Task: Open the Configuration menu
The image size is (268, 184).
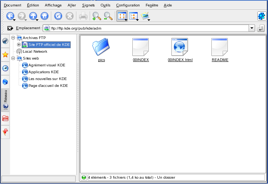Action: (128, 5)
